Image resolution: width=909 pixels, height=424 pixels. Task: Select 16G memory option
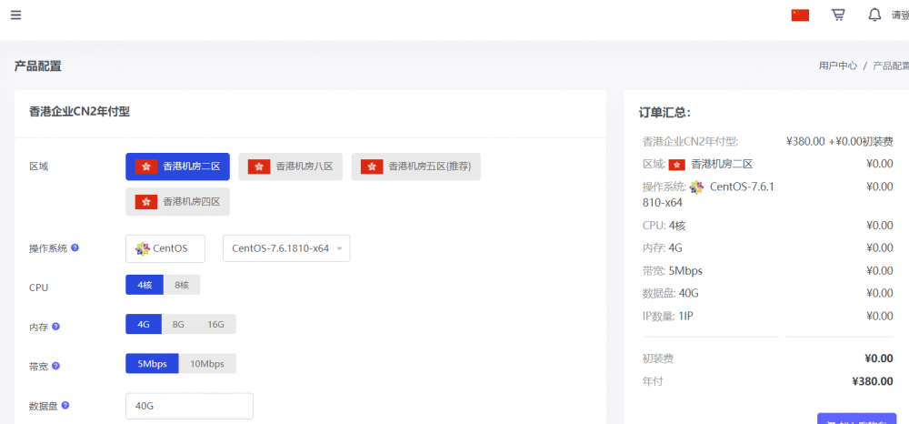[x=215, y=324]
